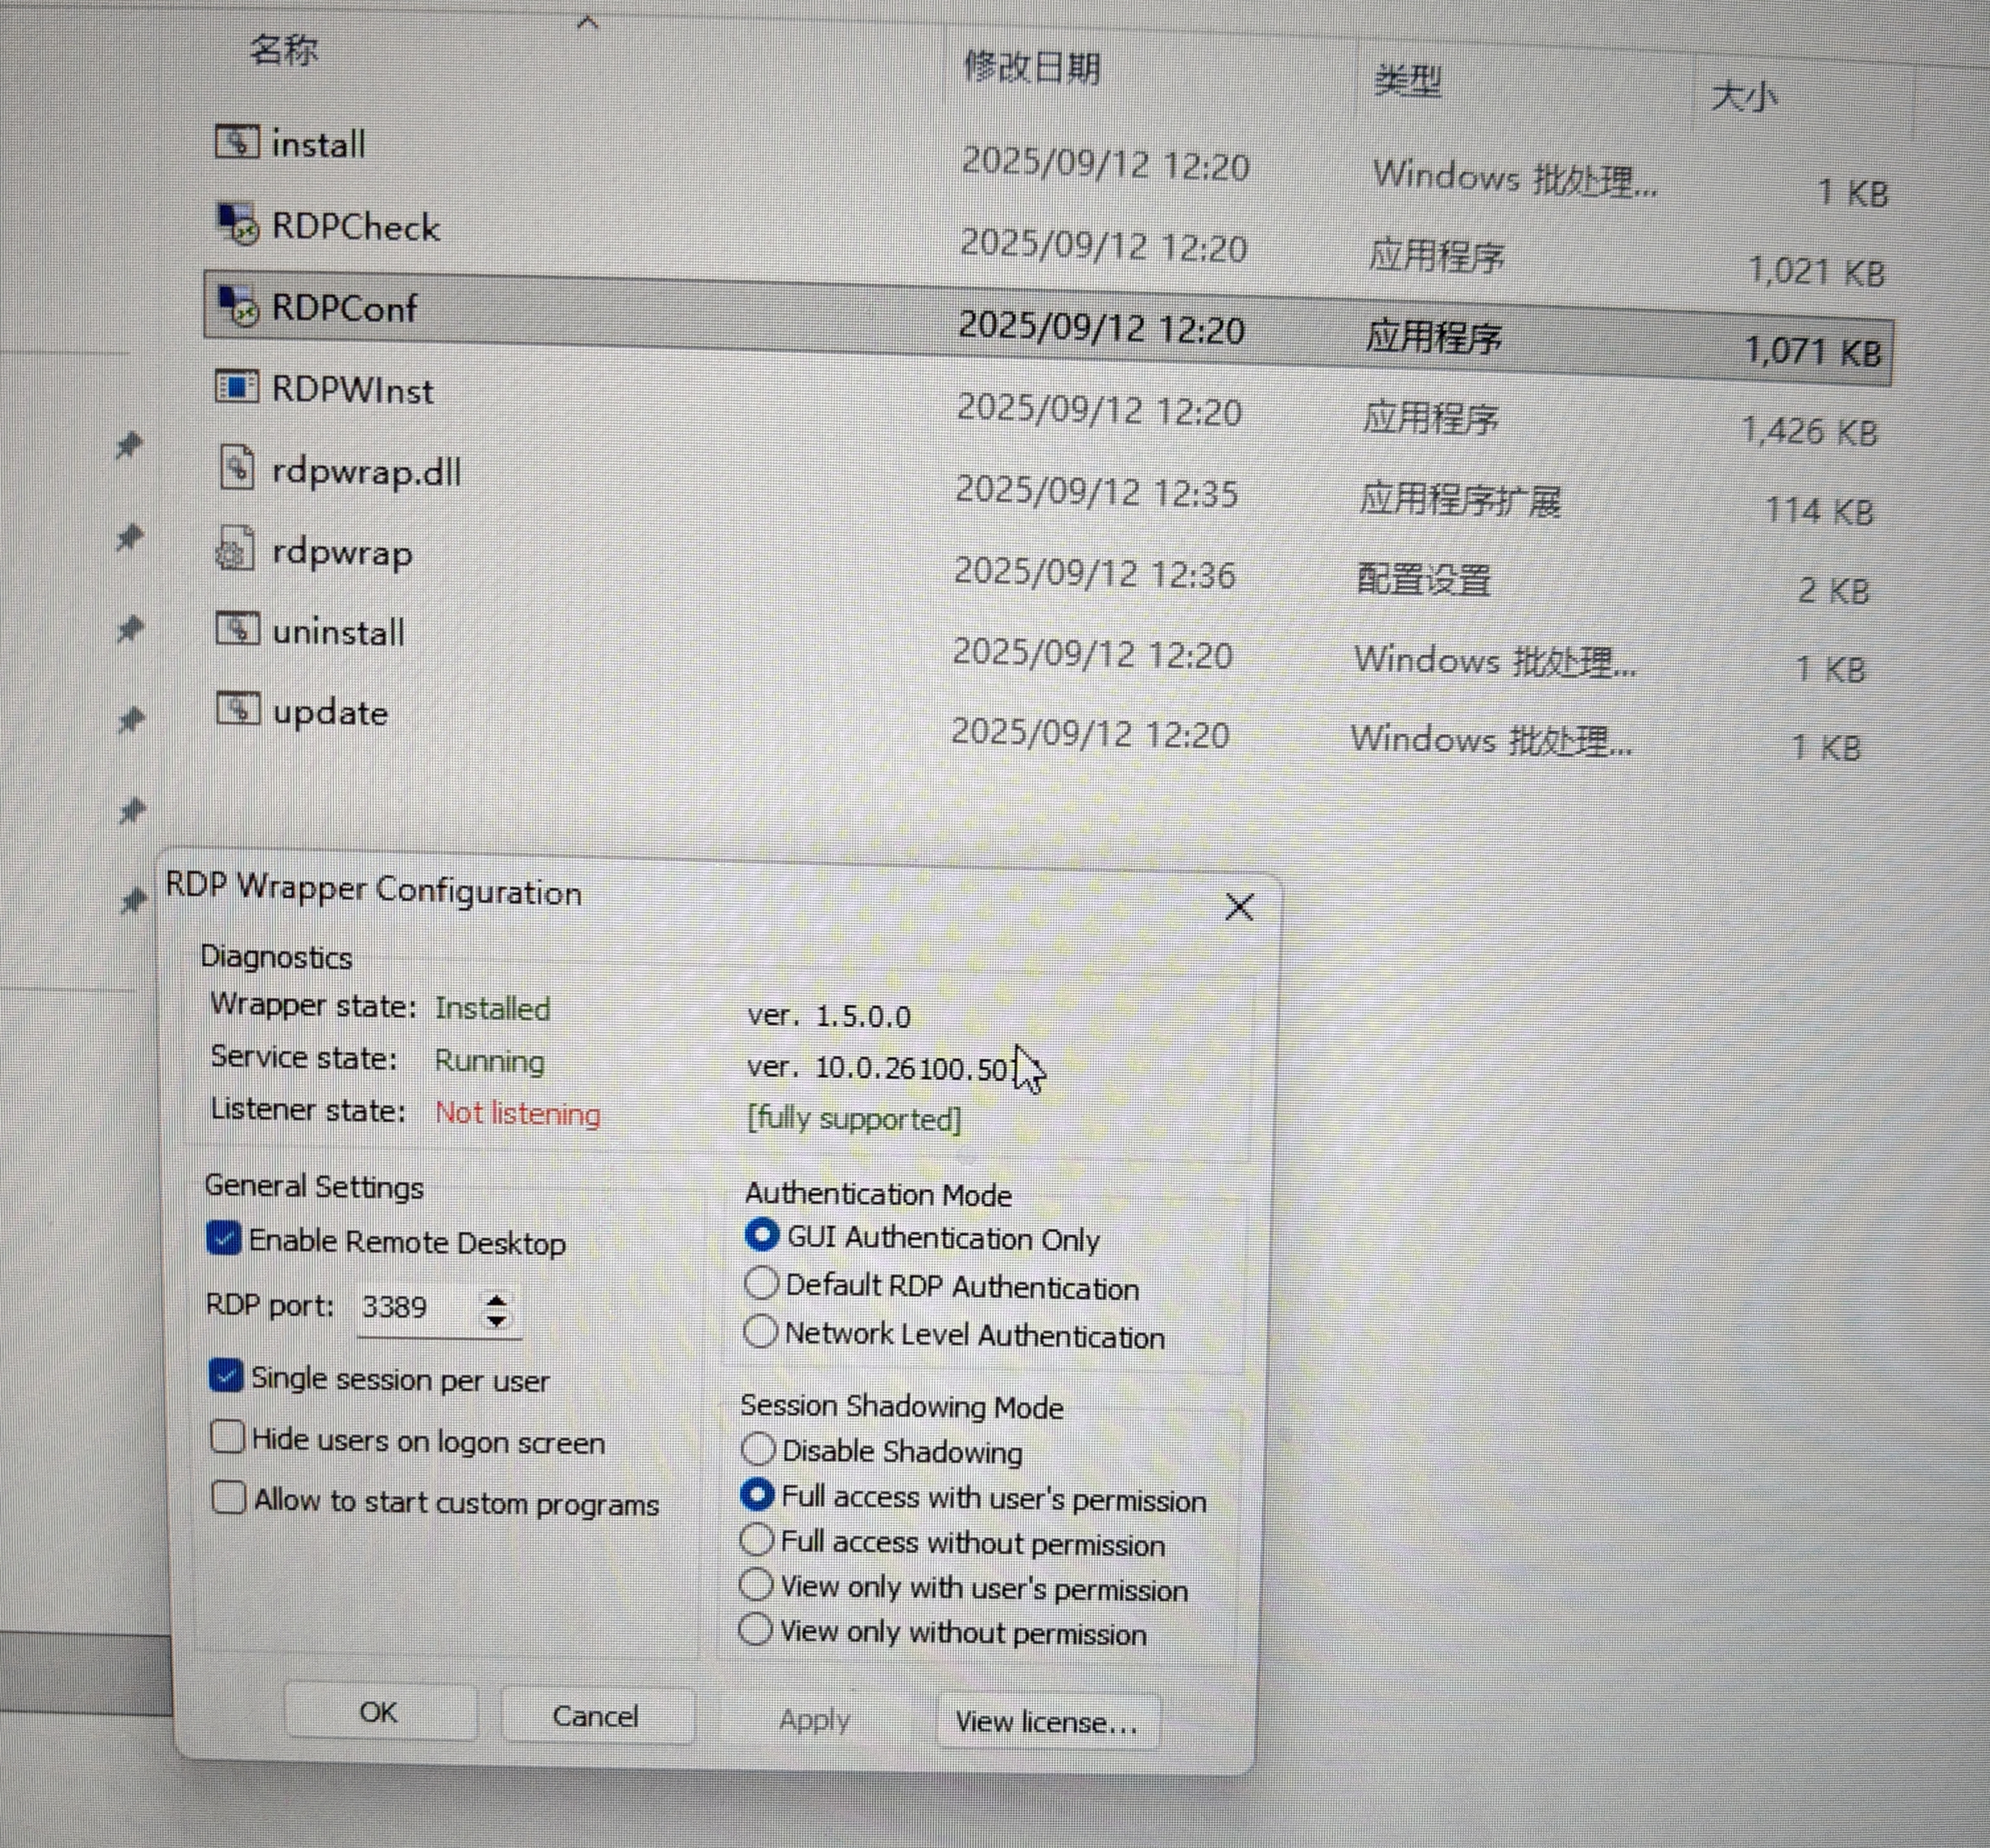Screen dimensions: 1990x1848
Task: Click the install batch file icon
Action: coord(237,142)
